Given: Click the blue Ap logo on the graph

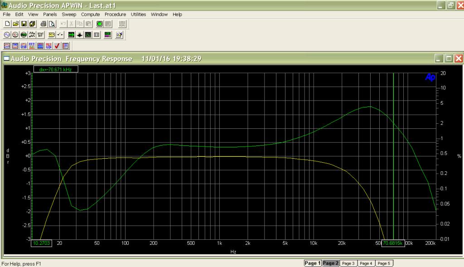Looking at the screenshot, I should [x=430, y=77].
